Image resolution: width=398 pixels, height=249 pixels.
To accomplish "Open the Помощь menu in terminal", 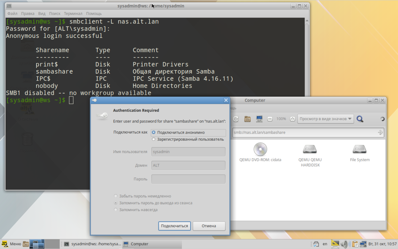I will (x=94, y=14).
